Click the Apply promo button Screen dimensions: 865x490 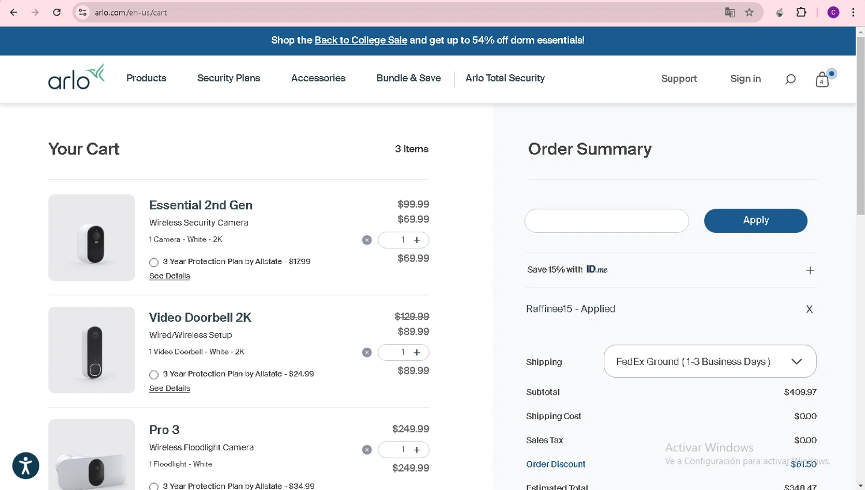[755, 221]
